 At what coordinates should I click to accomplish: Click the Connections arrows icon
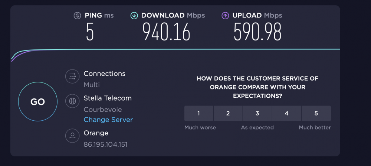coord(72,77)
